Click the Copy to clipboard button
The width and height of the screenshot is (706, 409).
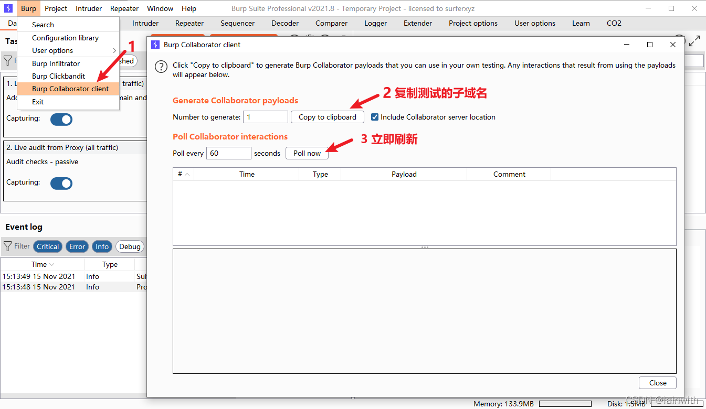click(328, 117)
